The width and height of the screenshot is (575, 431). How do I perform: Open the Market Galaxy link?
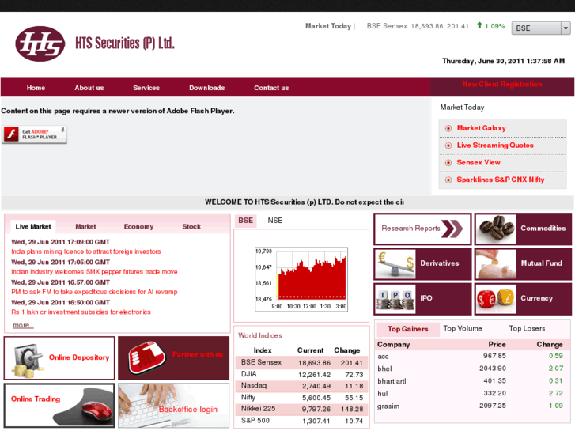[481, 128]
